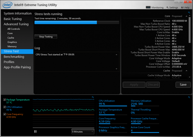
Task: Click the settings panel vertical scrollbar
Action: point(190,32)
